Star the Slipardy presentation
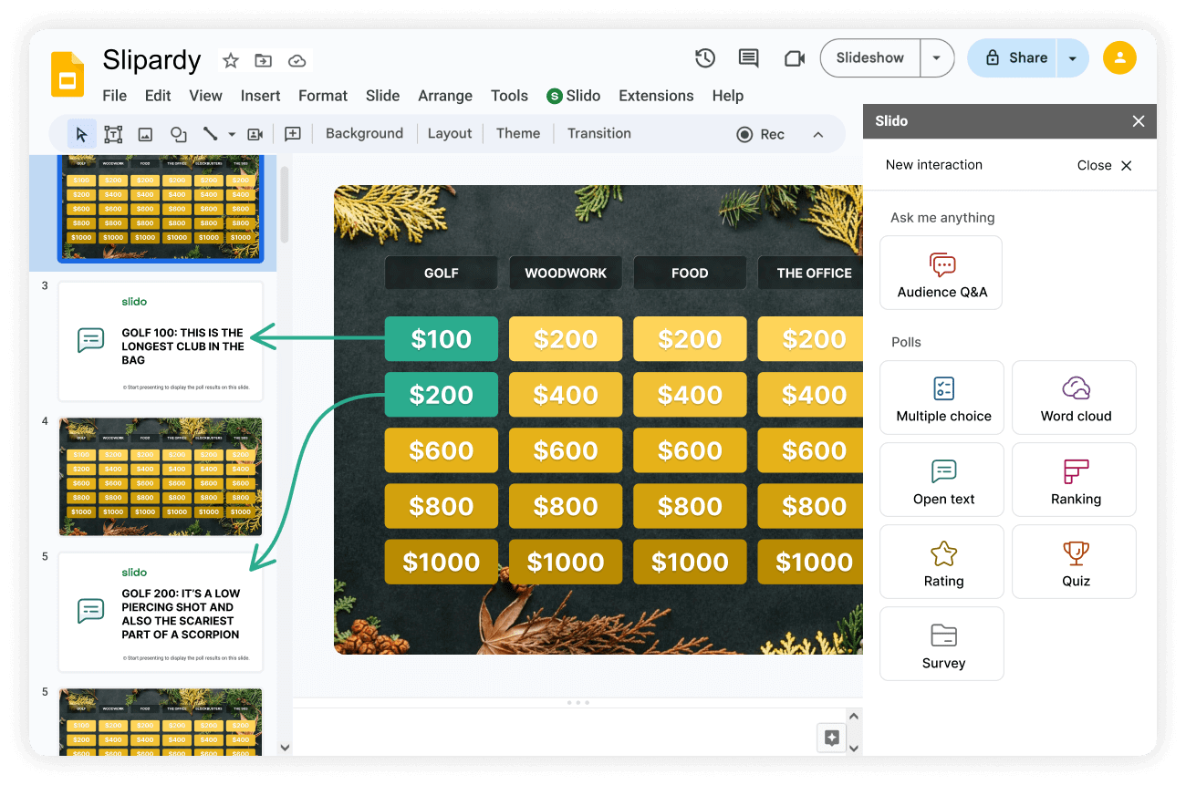Viewport: 1186px width, 785px height. click(230, 60)
